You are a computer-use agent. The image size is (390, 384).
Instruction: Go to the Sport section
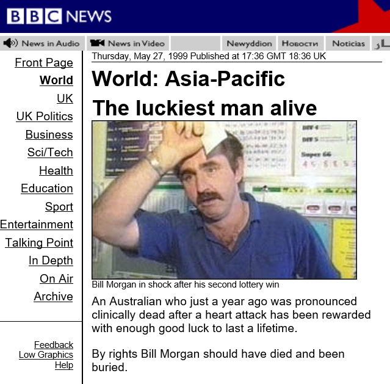coord(59,206)
